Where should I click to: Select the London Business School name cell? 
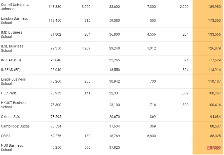point(14,21)
